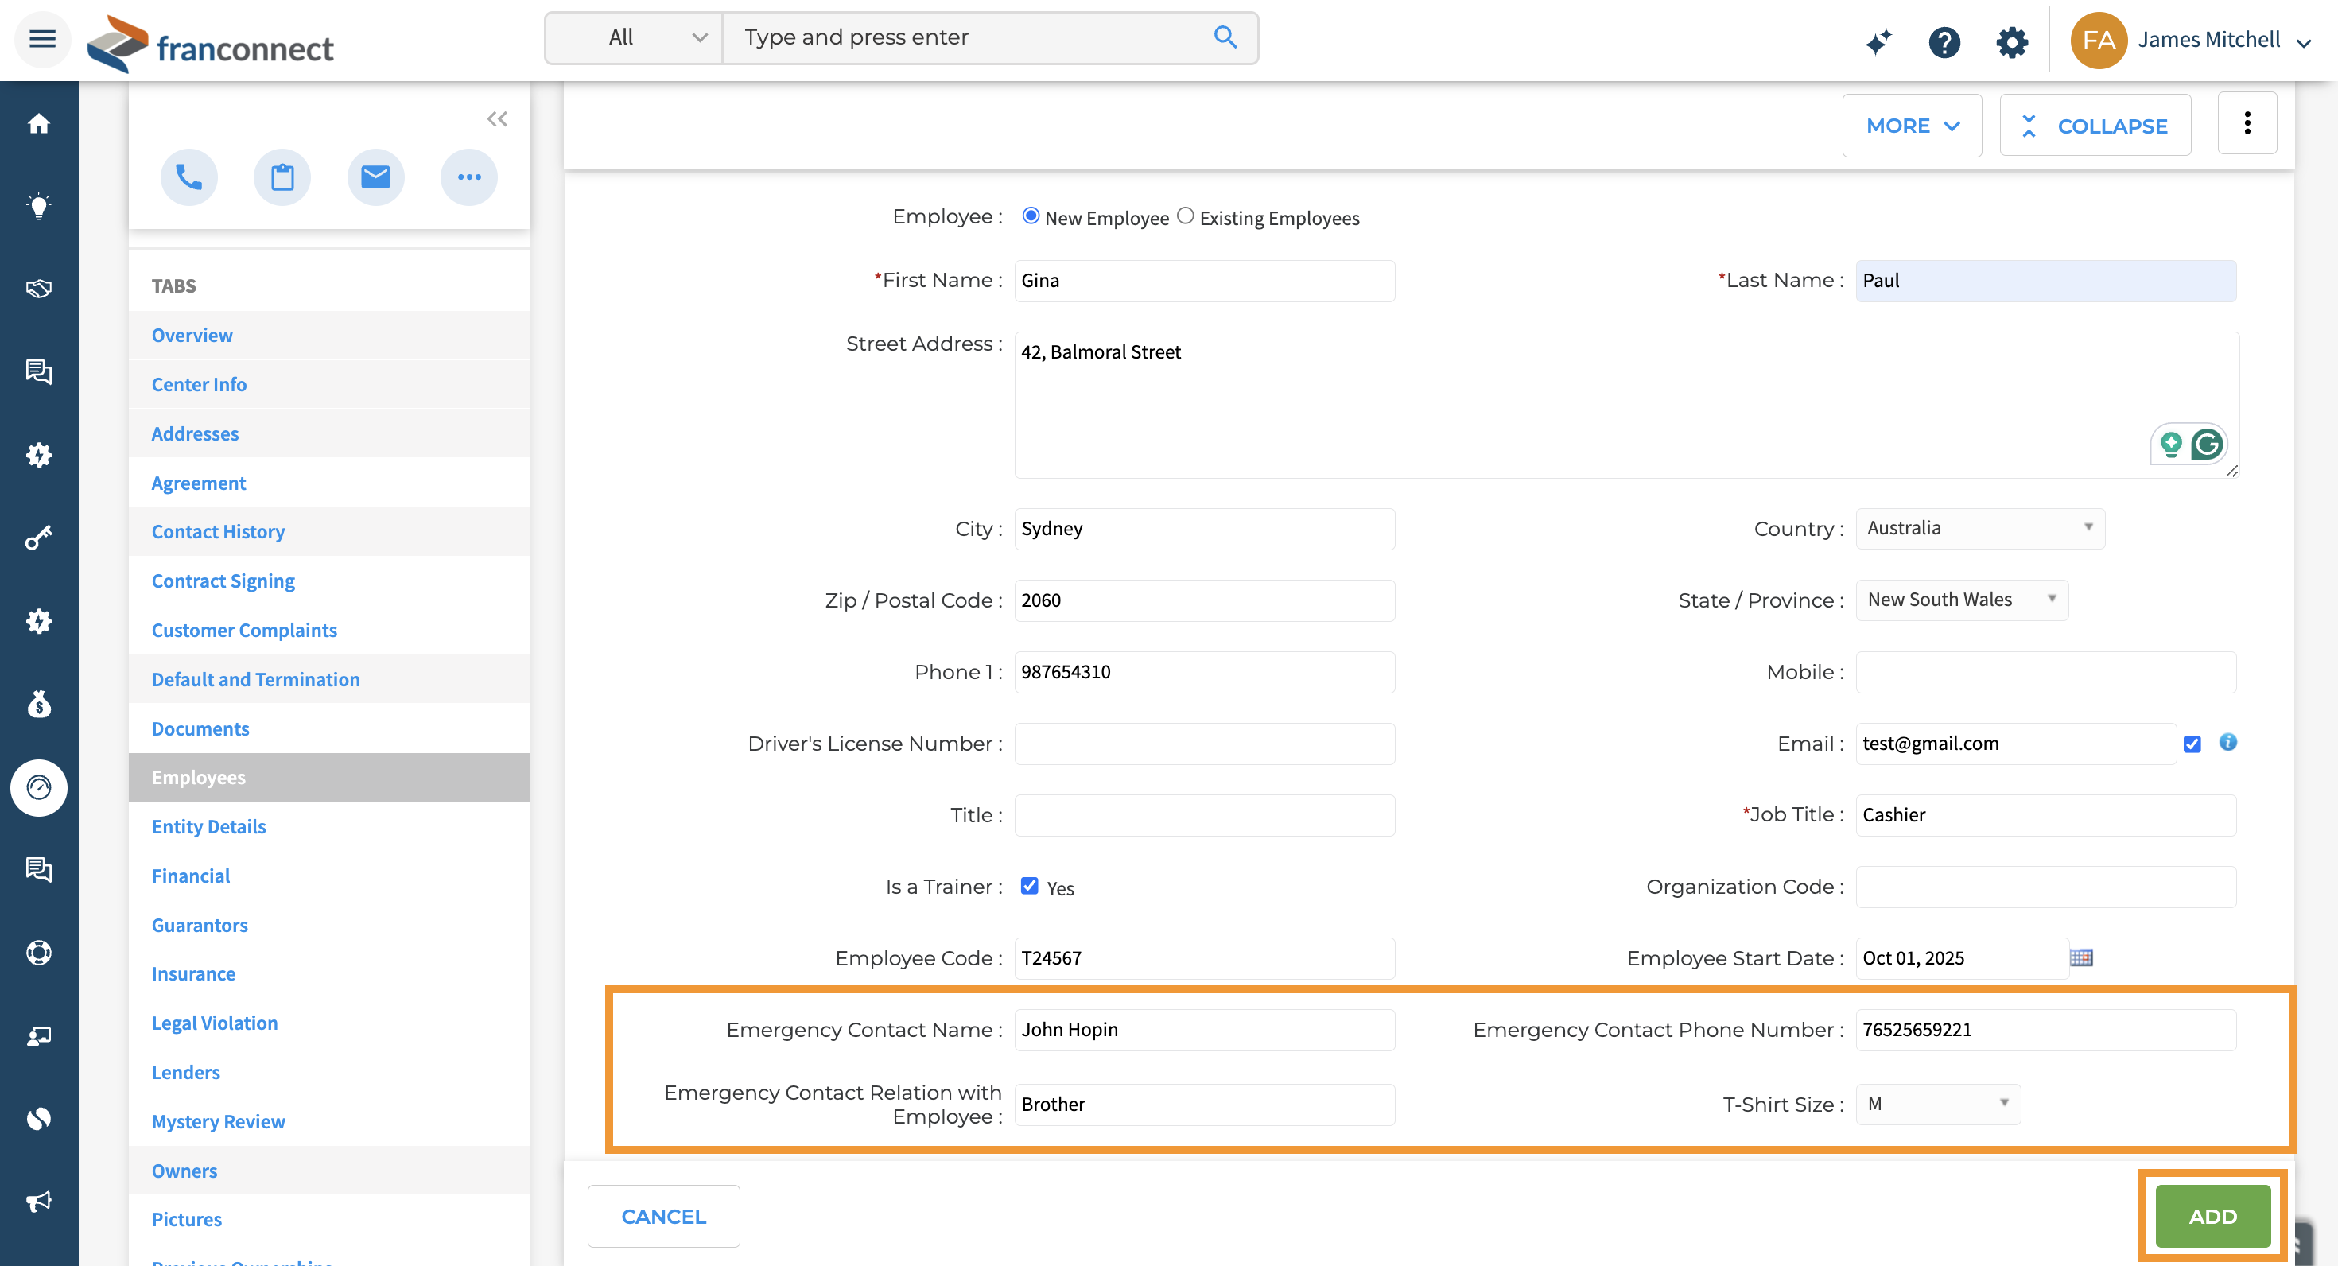Click the phone call icon
This screenshot has height=1266, width=2338.
coord(188,177)
